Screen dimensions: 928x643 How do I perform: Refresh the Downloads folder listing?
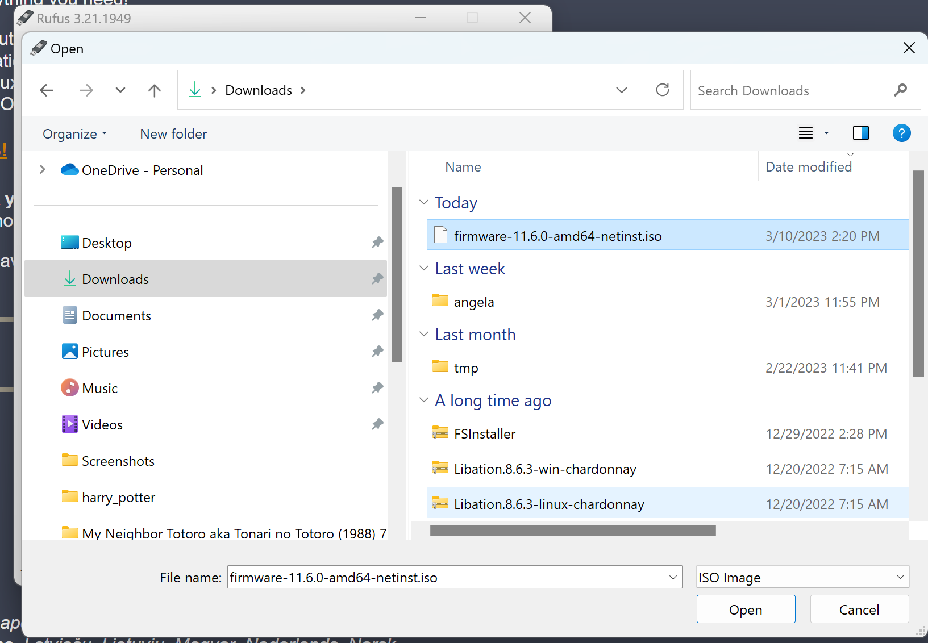click(662, 90)
